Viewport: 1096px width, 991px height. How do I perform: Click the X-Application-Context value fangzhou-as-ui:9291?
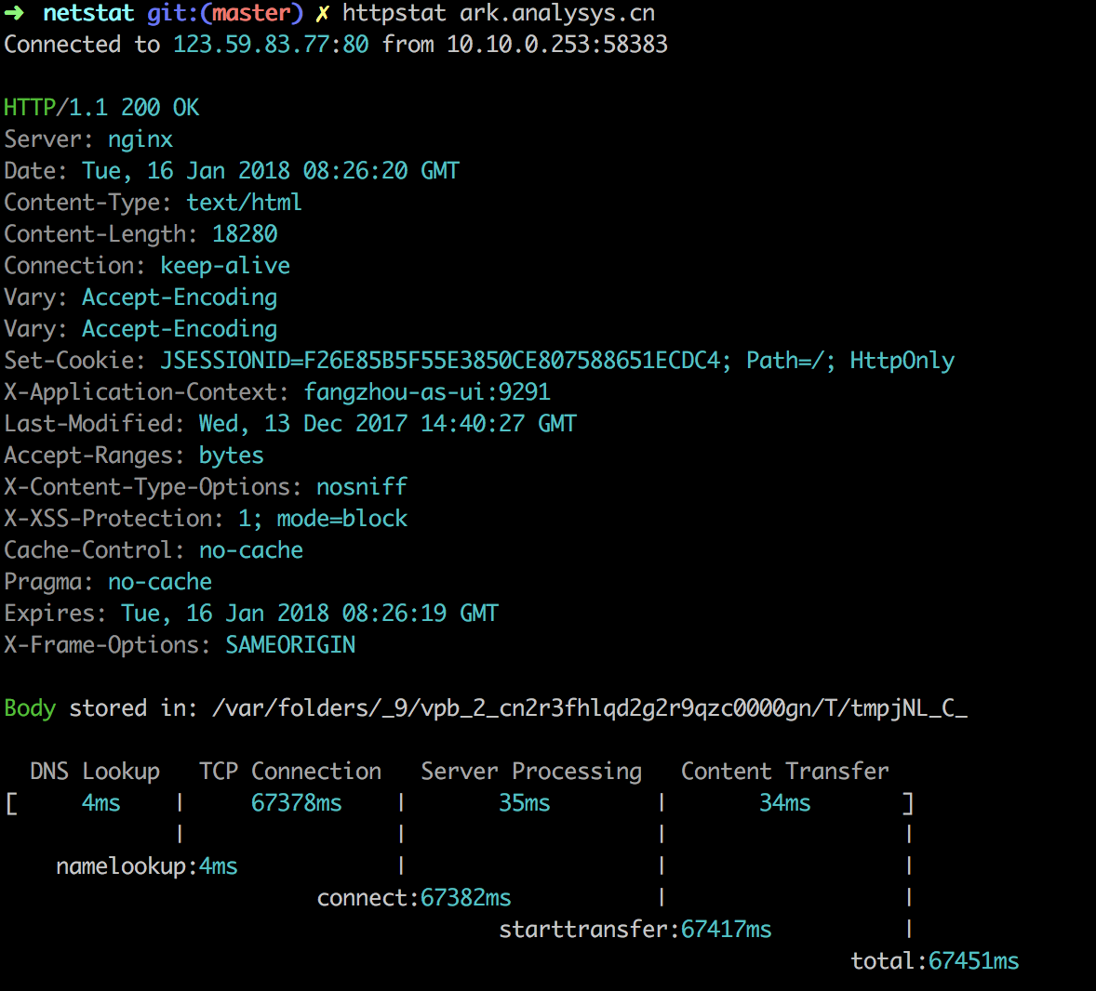[x=427, y=392]
